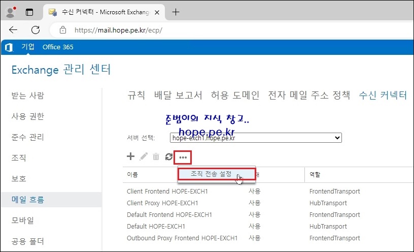The image size is (414, 252).
Task: Switch to the 규칙 tab
Action: click(x=136, y=95)
